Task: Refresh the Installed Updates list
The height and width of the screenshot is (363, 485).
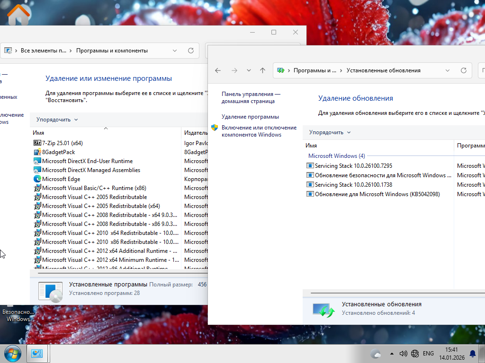Action: pos(464,70)
